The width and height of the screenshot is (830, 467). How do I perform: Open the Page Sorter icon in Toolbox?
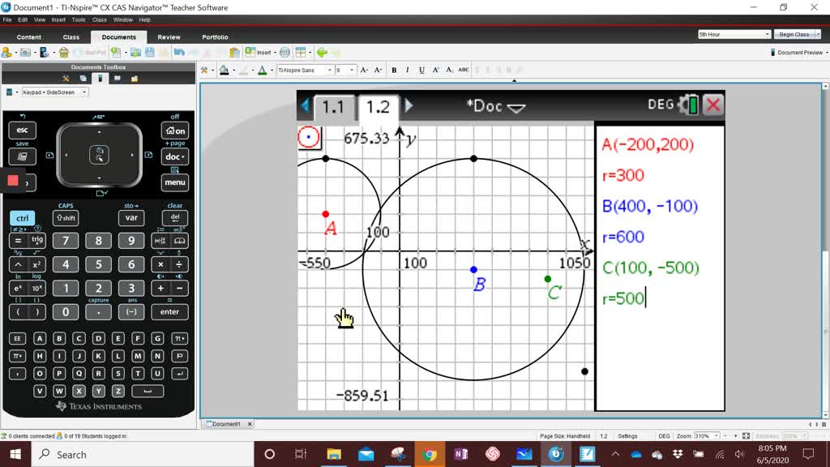tap(83, 79)
